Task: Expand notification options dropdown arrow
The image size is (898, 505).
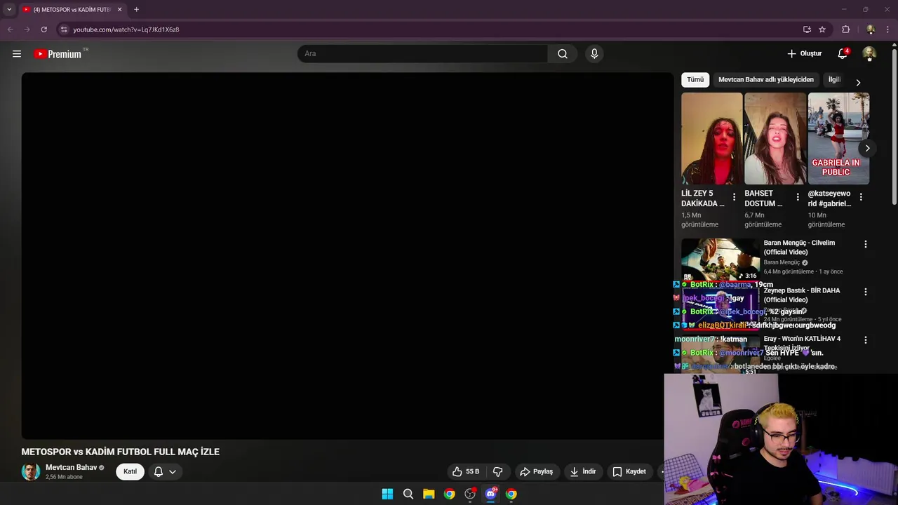Action: point(173,471)
